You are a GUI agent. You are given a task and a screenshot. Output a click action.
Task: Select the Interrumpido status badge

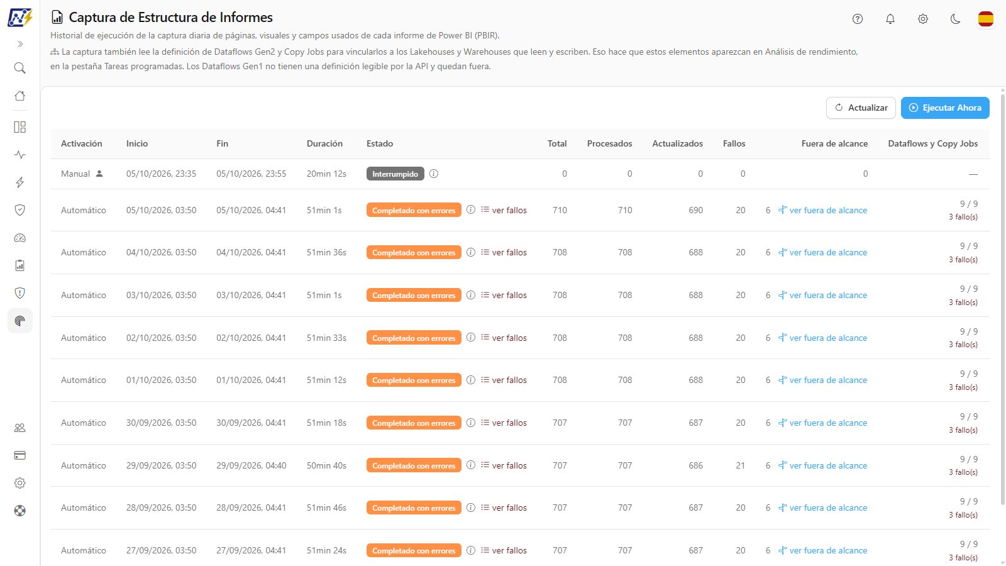pyautogui.click(x=395, y=174)
